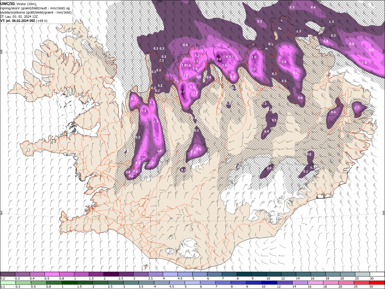Click the upper legend swatch labeled 16
This screenshot has width=385, height=289.
tap(318, 274)
